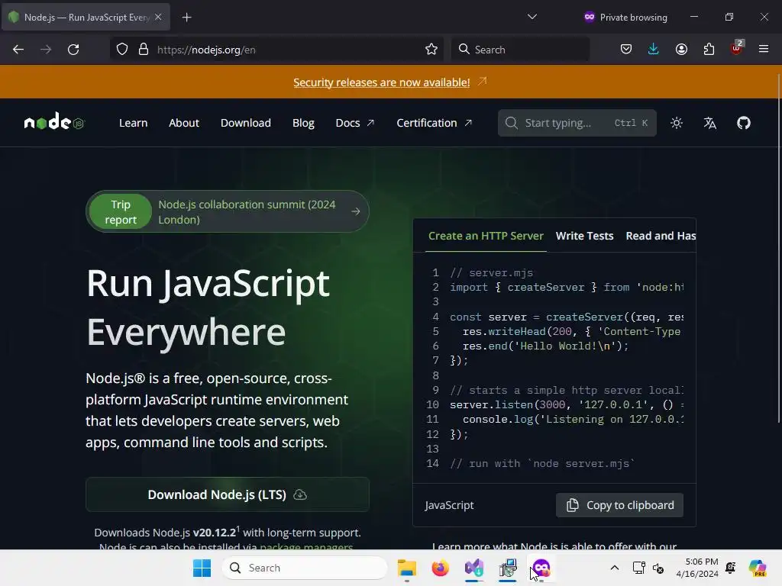Click Download Node.js (LTS) button
This screenshot has width=782, height=586.
click(228, 494)
